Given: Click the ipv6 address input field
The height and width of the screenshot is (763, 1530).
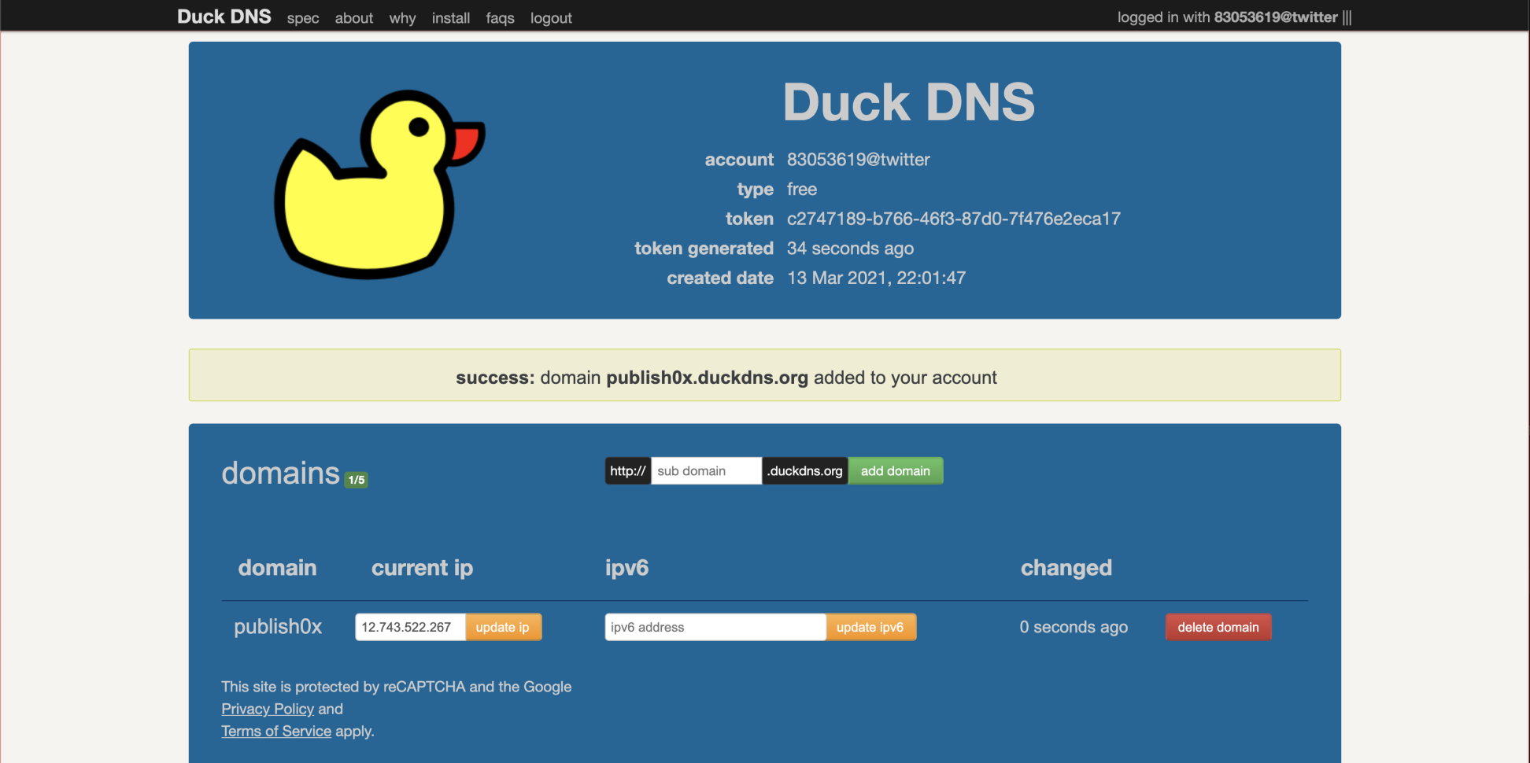Looking at the screenshot, I should pos(715,627).
